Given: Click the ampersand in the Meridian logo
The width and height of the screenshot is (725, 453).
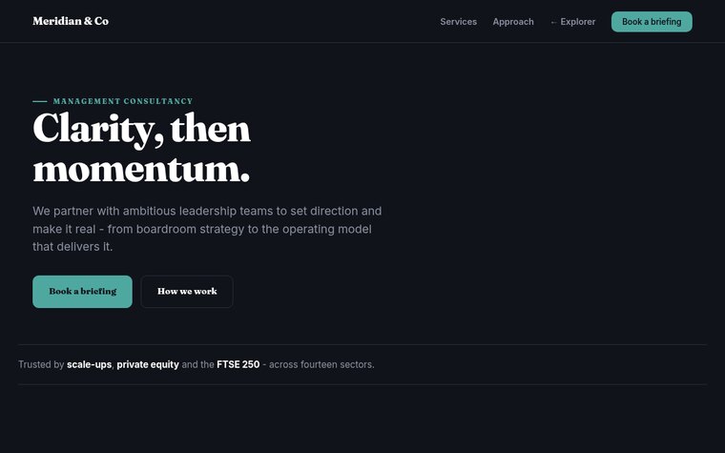Looking at the screenshot, I should click(89, 21).
